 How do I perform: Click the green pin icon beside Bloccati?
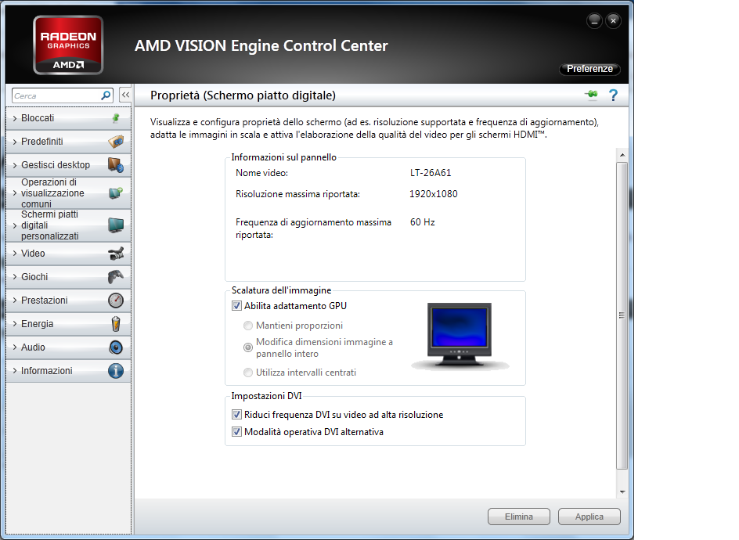116,118
